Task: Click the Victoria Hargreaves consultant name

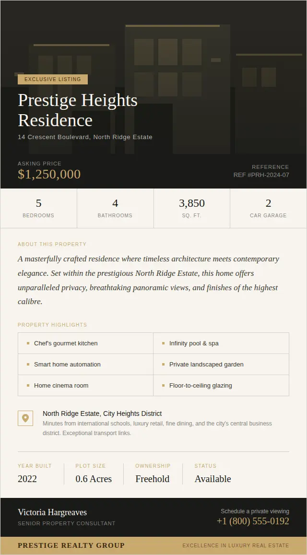Action: [x=52, y=512]
